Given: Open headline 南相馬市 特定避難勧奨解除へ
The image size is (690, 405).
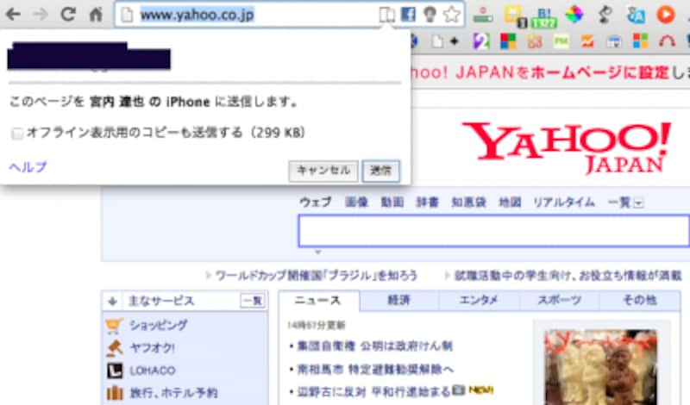Looking at the screenshot, I should tap(375, 369).
